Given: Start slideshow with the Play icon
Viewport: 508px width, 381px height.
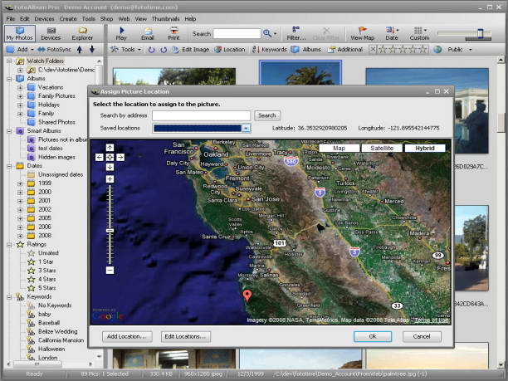Looking at the screenshot, I should (x=121, y=32).
